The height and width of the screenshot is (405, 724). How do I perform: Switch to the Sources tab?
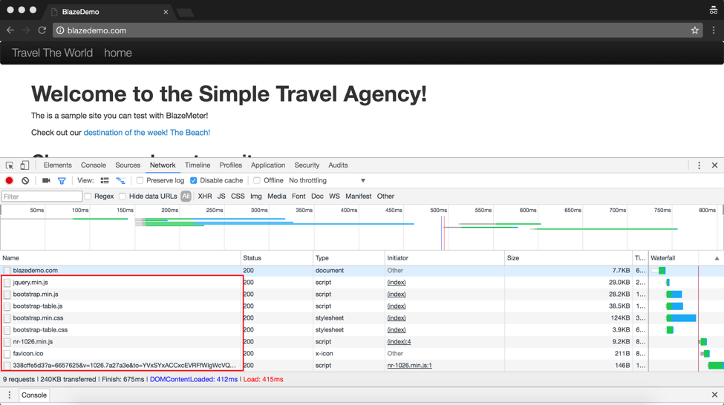pos(128,165)
